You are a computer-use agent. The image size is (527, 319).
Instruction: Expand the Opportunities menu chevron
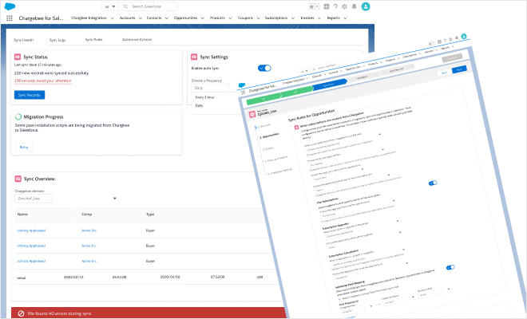[202, 18]
